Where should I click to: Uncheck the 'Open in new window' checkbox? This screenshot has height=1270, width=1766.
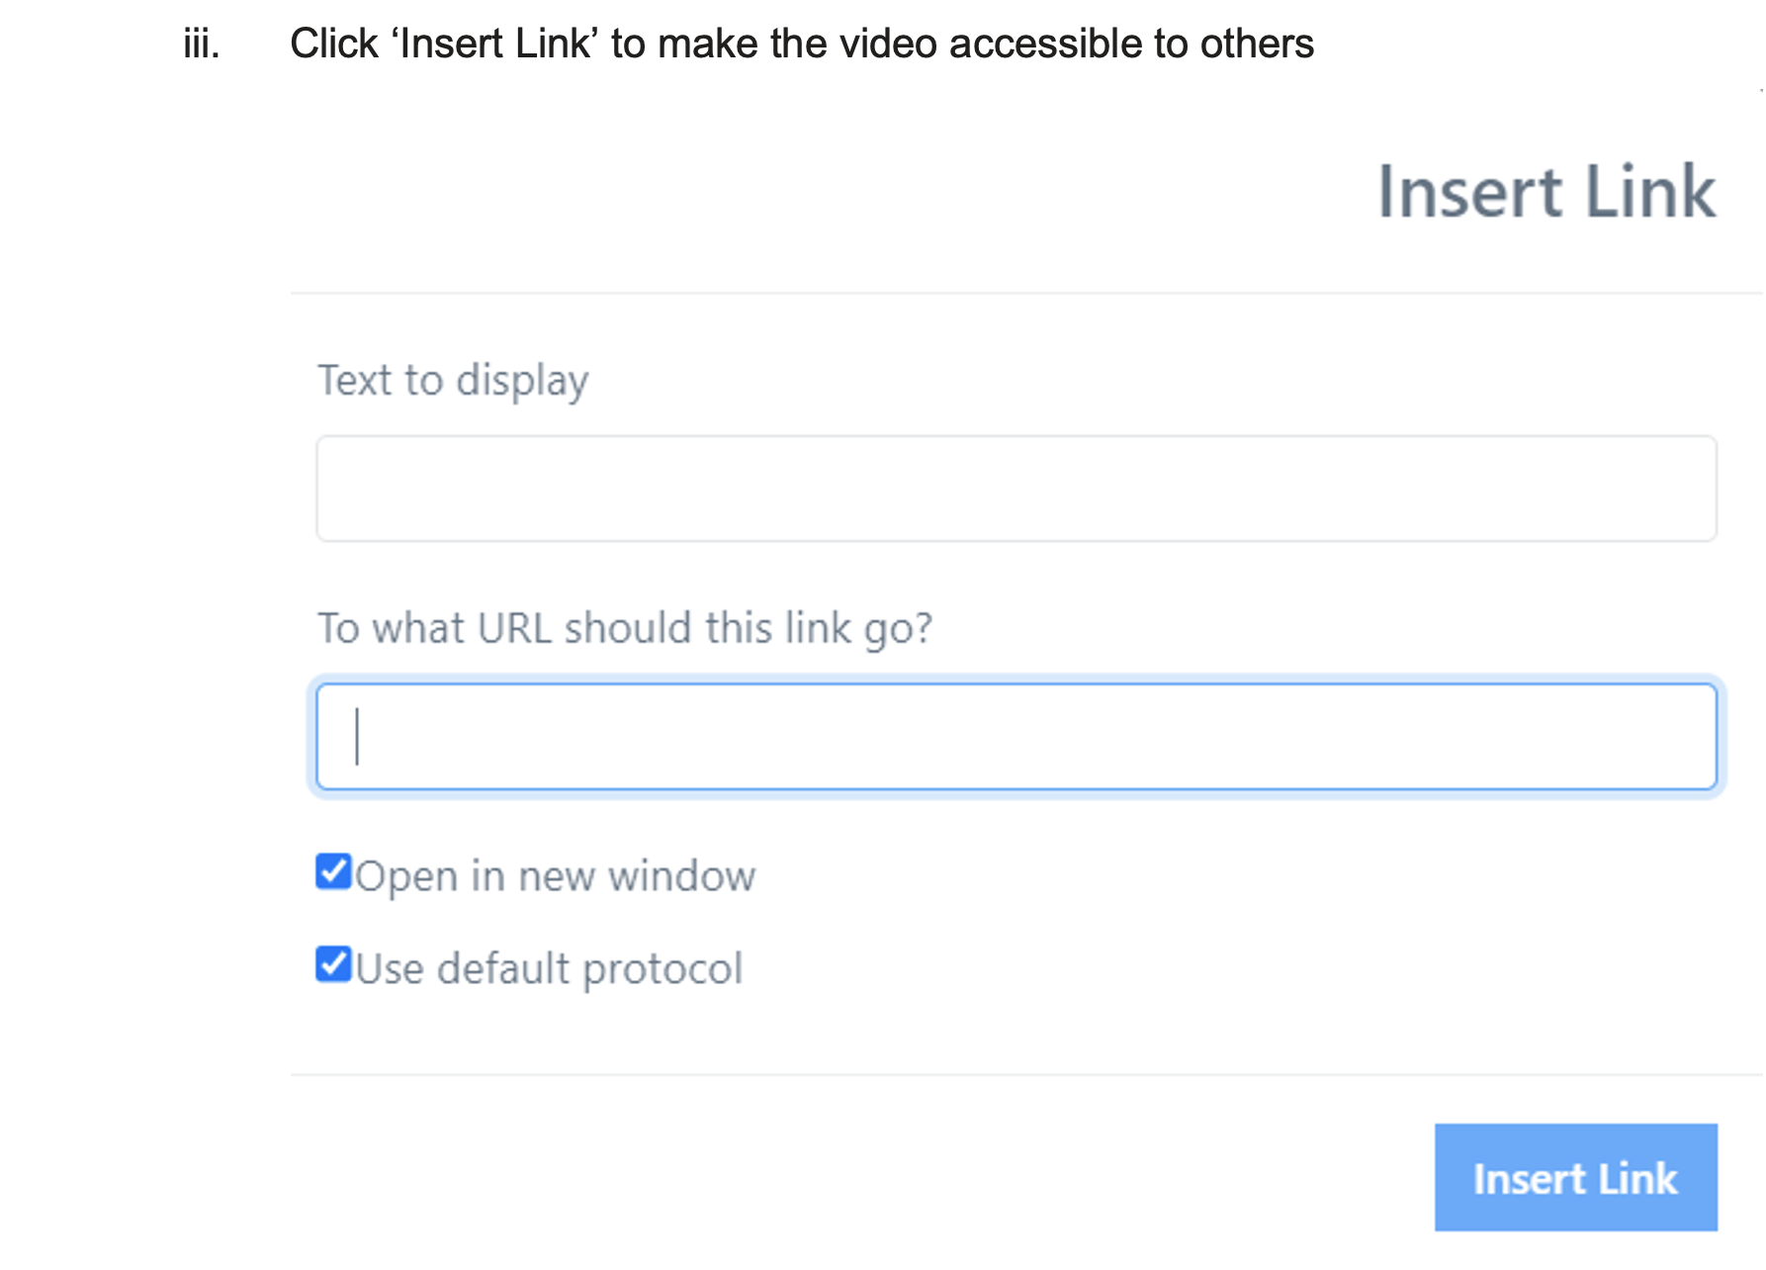point(333,872)
